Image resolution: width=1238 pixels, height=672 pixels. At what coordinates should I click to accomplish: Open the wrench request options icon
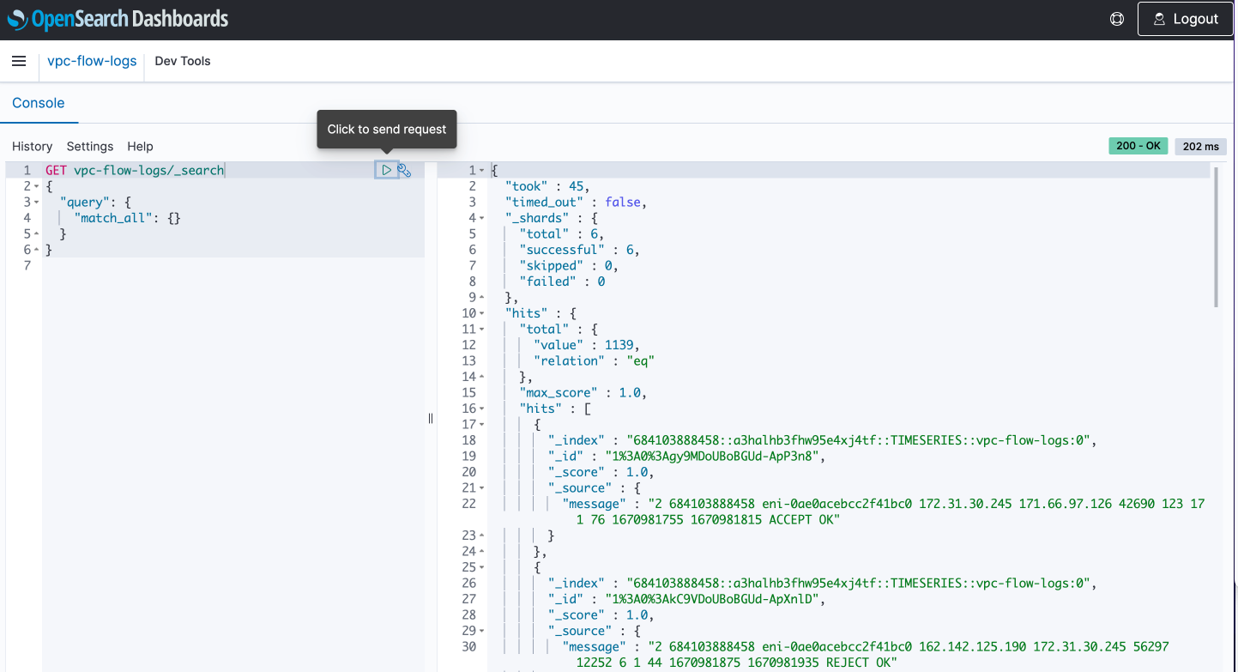[404, 170]
